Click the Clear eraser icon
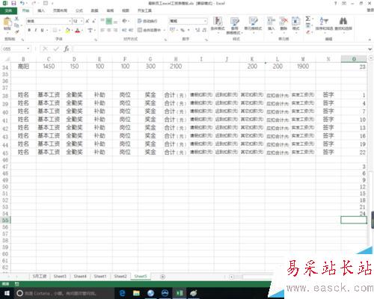This screenshot has height=299, width=374. coord(308,32)
